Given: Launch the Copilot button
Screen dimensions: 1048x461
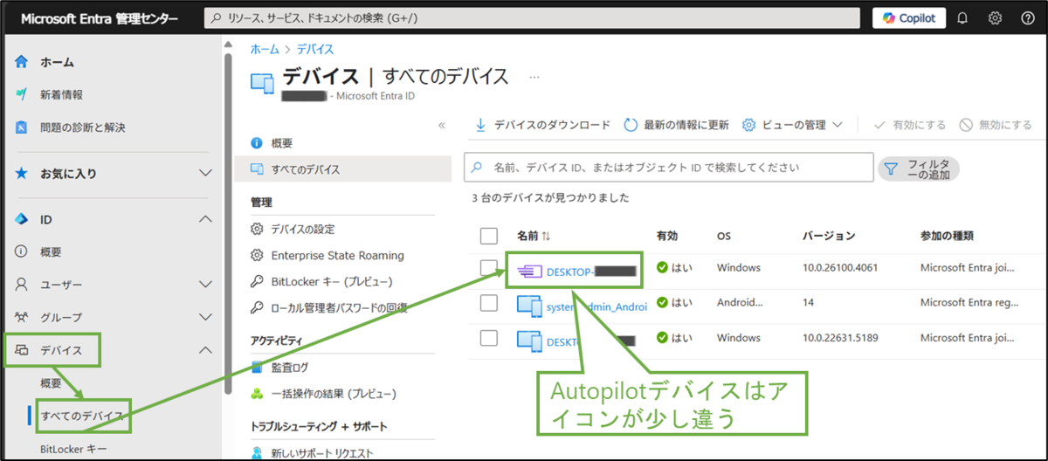Looking at the screenshot, I should point(909,18).
